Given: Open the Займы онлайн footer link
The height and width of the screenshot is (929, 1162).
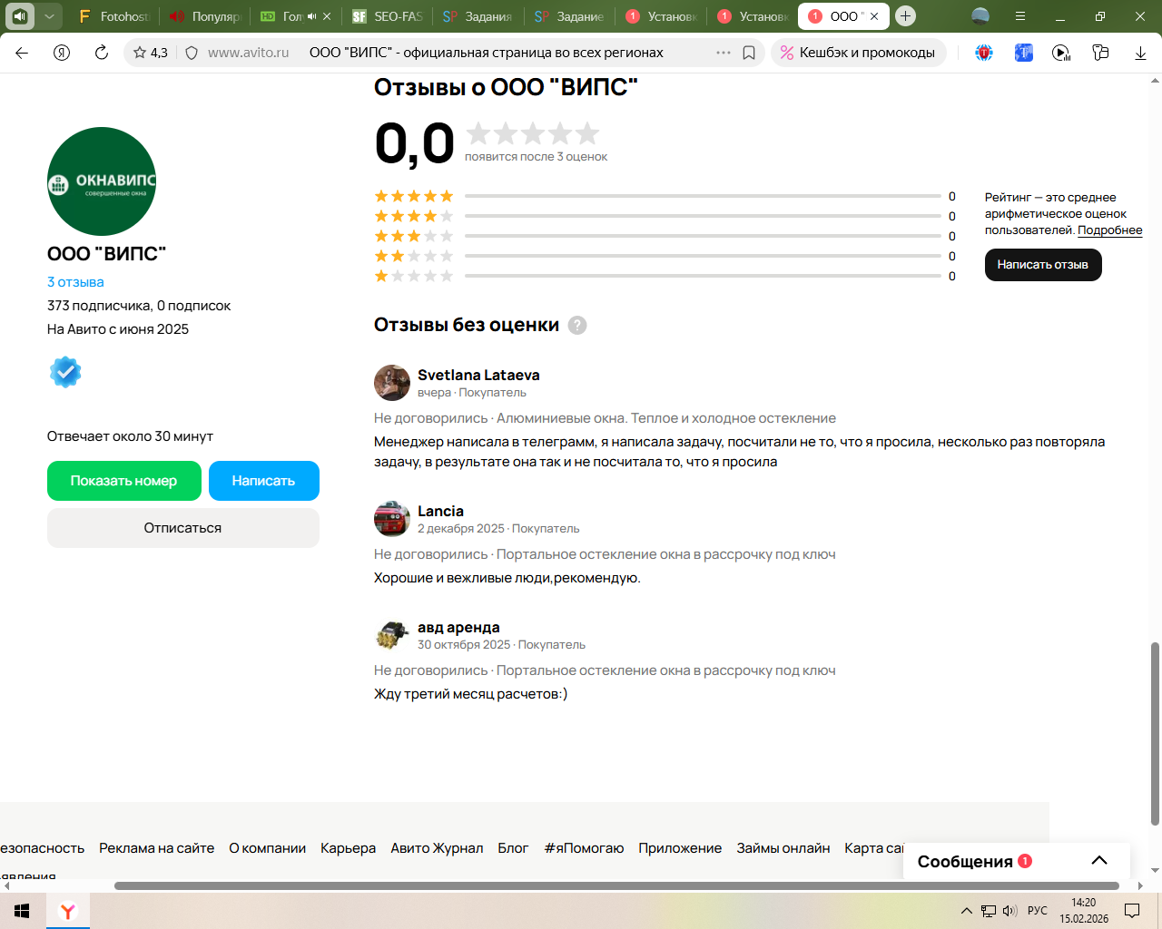Looking at the screenshot, I should pos(783,848).
